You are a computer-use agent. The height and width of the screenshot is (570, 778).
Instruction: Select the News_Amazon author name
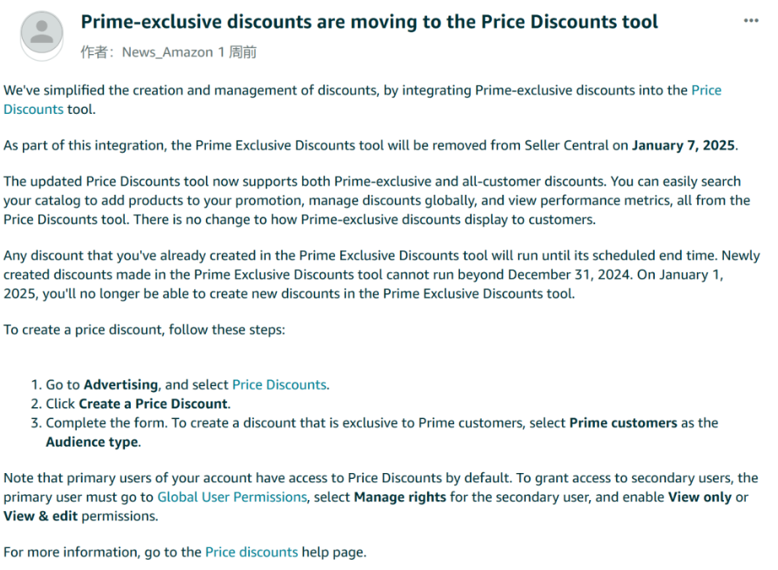point(167,52)
